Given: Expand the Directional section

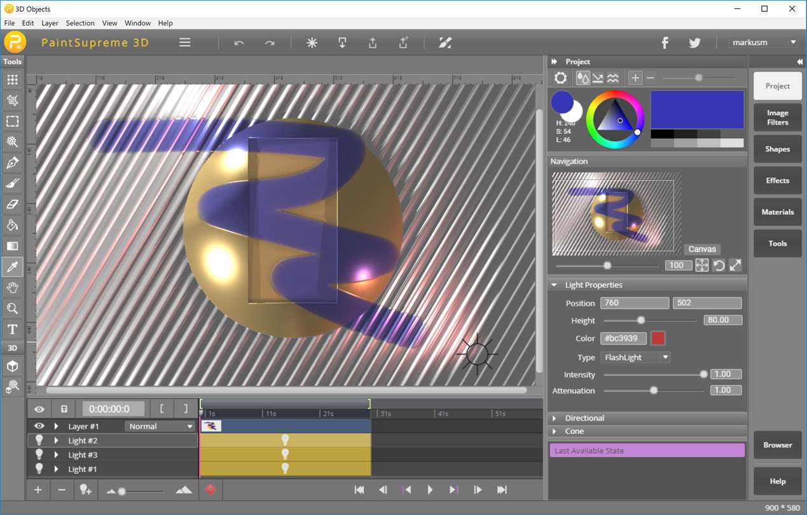Looking at the screenshot, I should pos(554,418).
